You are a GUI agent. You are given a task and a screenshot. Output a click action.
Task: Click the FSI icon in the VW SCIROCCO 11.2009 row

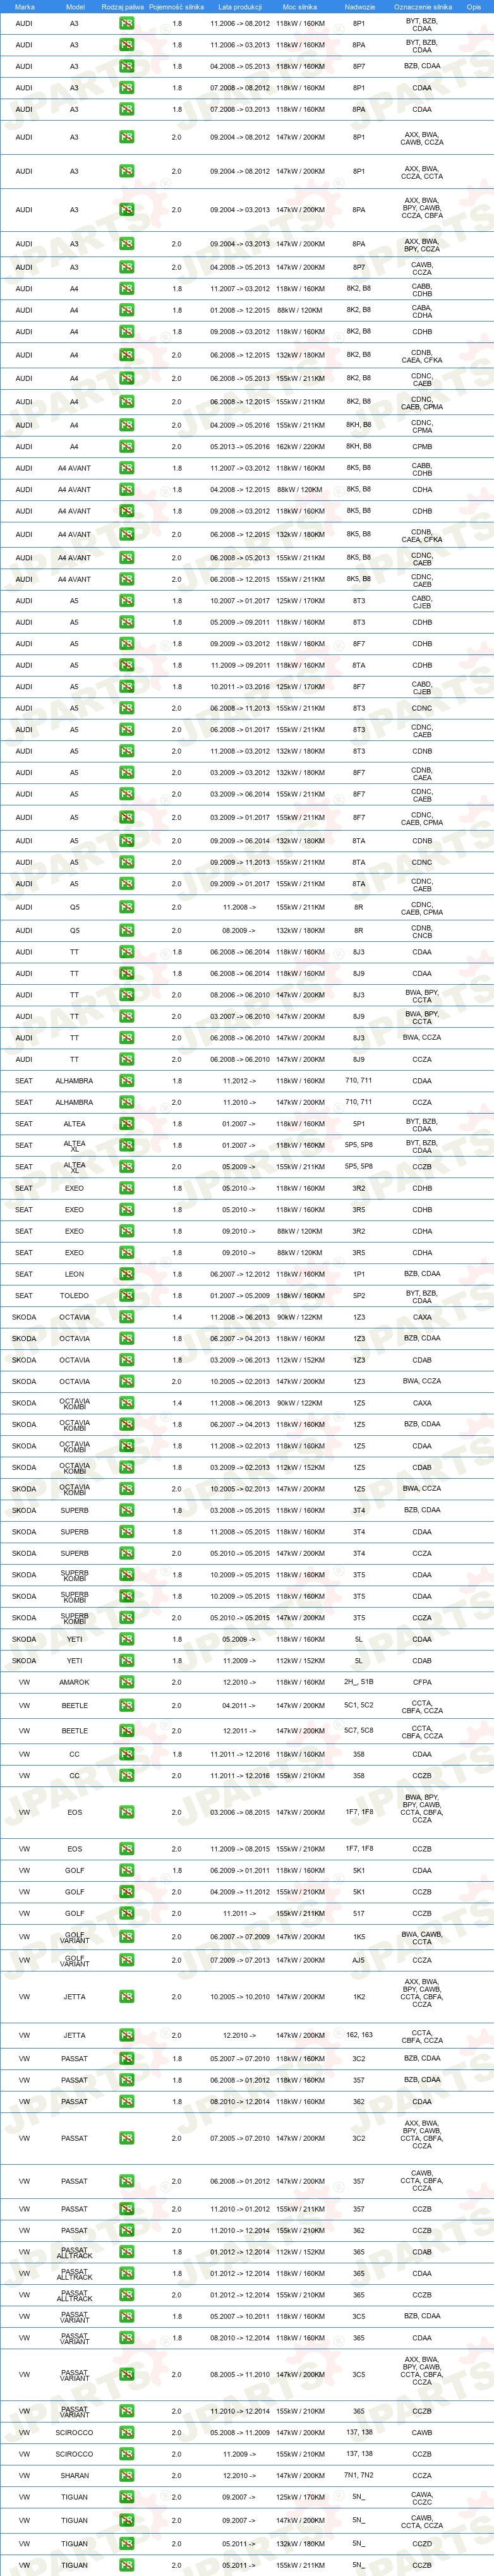[x=126, y=2454]
